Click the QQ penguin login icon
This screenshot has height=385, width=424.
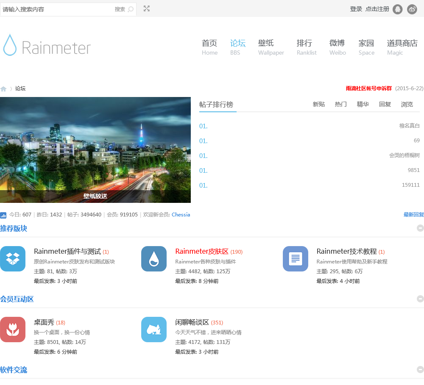pyautogui.click(x=397, y=9)
